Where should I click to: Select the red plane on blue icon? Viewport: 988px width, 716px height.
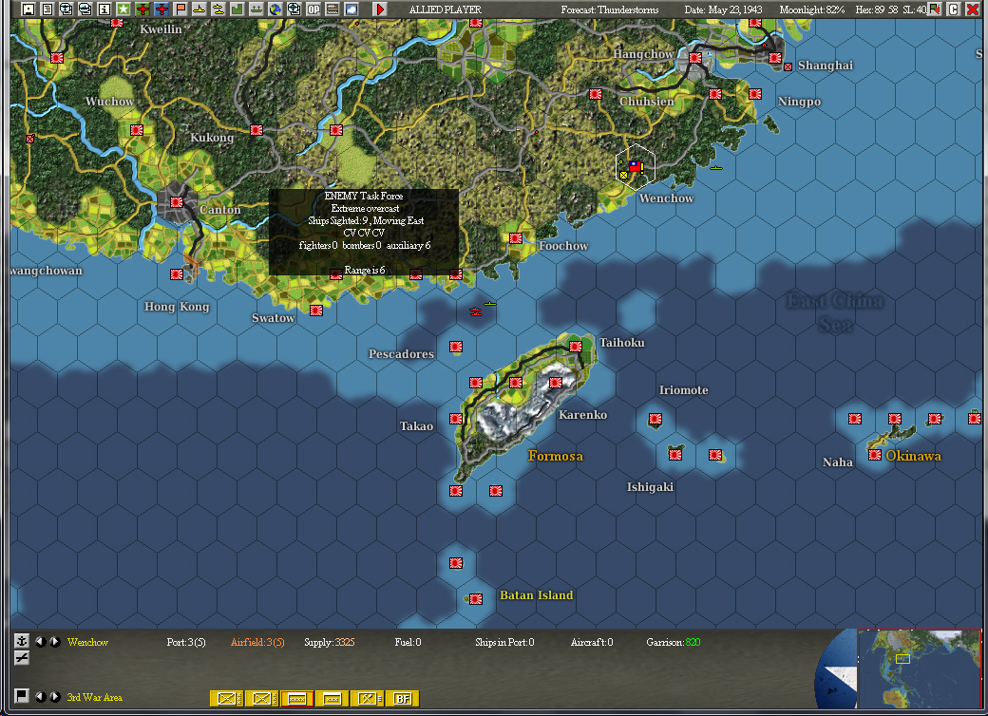point(161,9)
